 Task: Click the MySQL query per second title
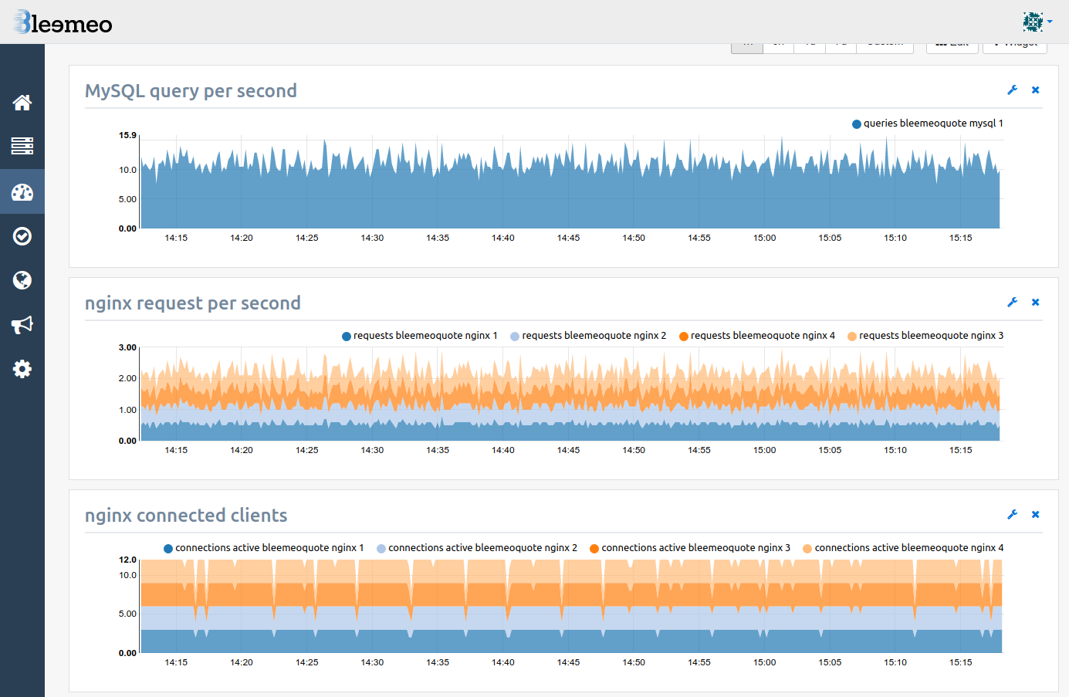click(x=191, y=91)
